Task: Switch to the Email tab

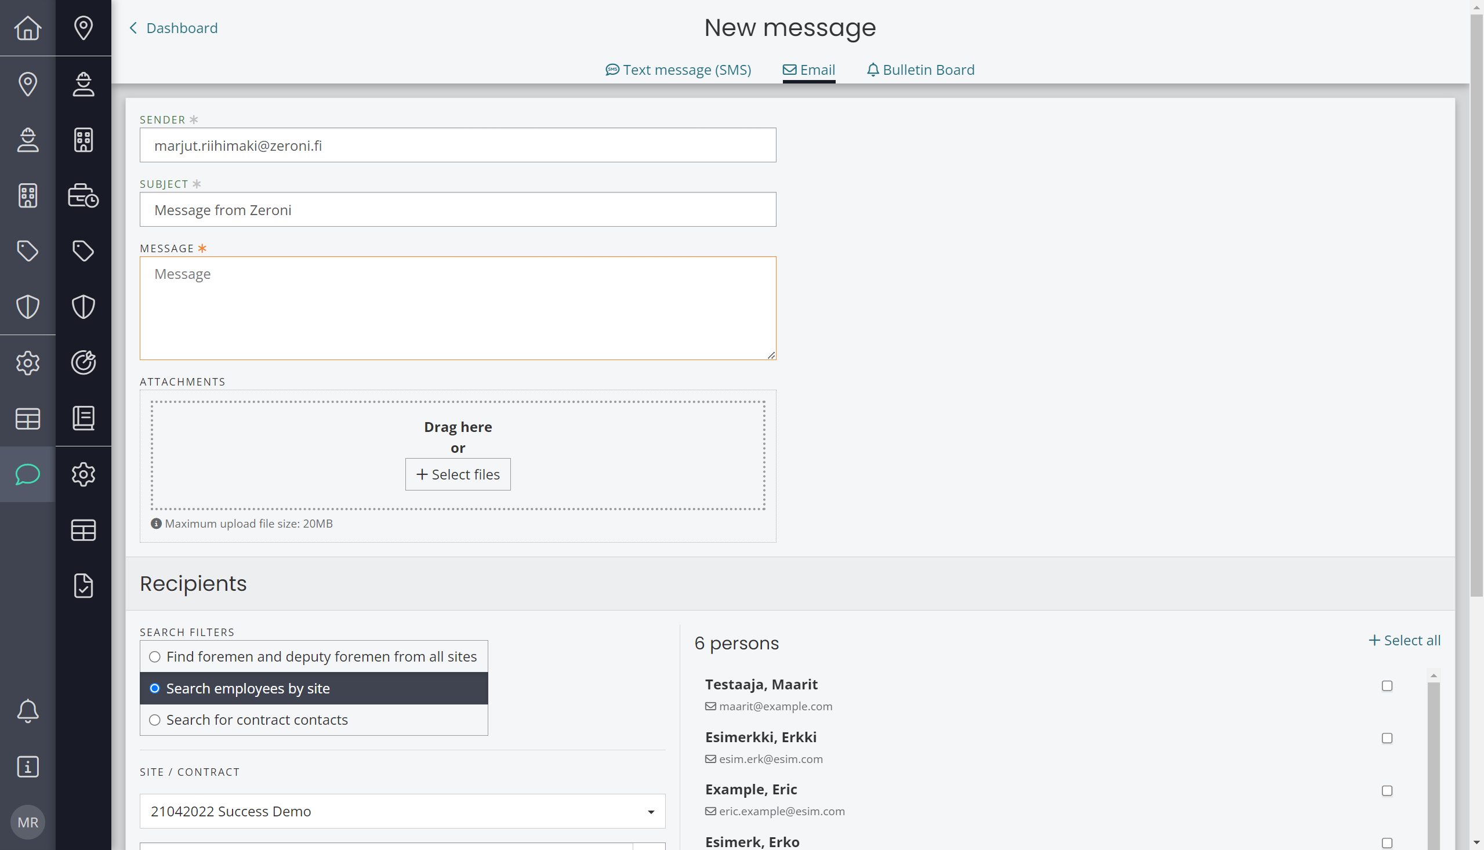Action: click(809, 70)
